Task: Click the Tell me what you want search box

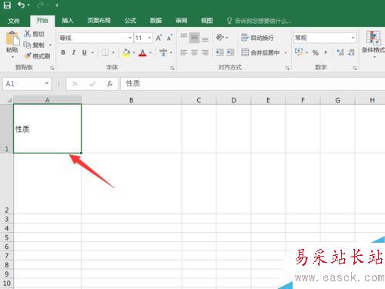Action: (259, 21)
